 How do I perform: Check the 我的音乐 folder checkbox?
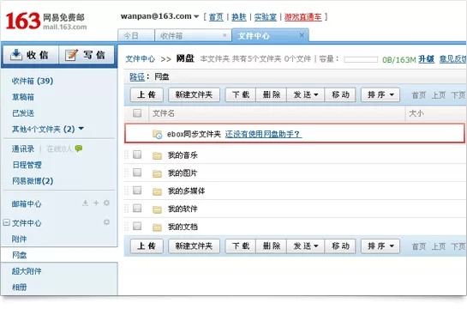point(137,154)
